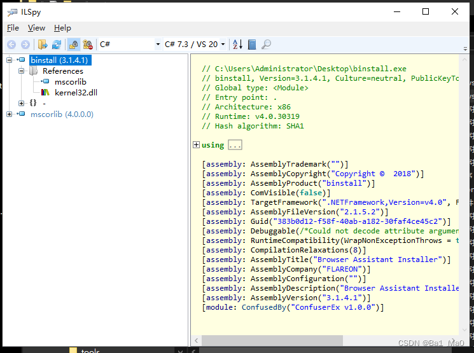Click the horizontal scrollbar left arrow
Screen dimensions: 474x353
[x=197, y=341]
